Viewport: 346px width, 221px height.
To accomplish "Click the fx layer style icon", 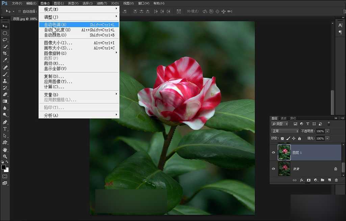I will 302,180.
